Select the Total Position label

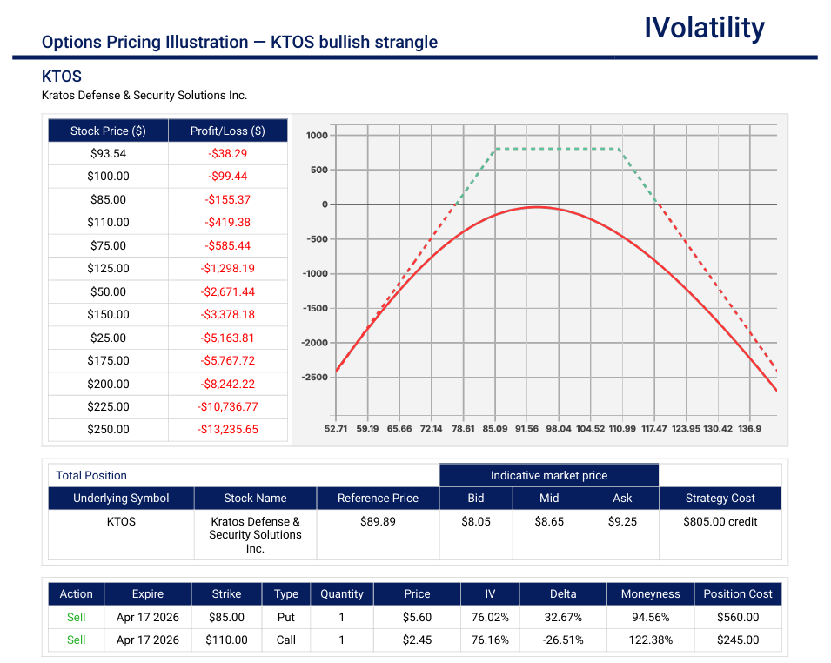point(91,475)
